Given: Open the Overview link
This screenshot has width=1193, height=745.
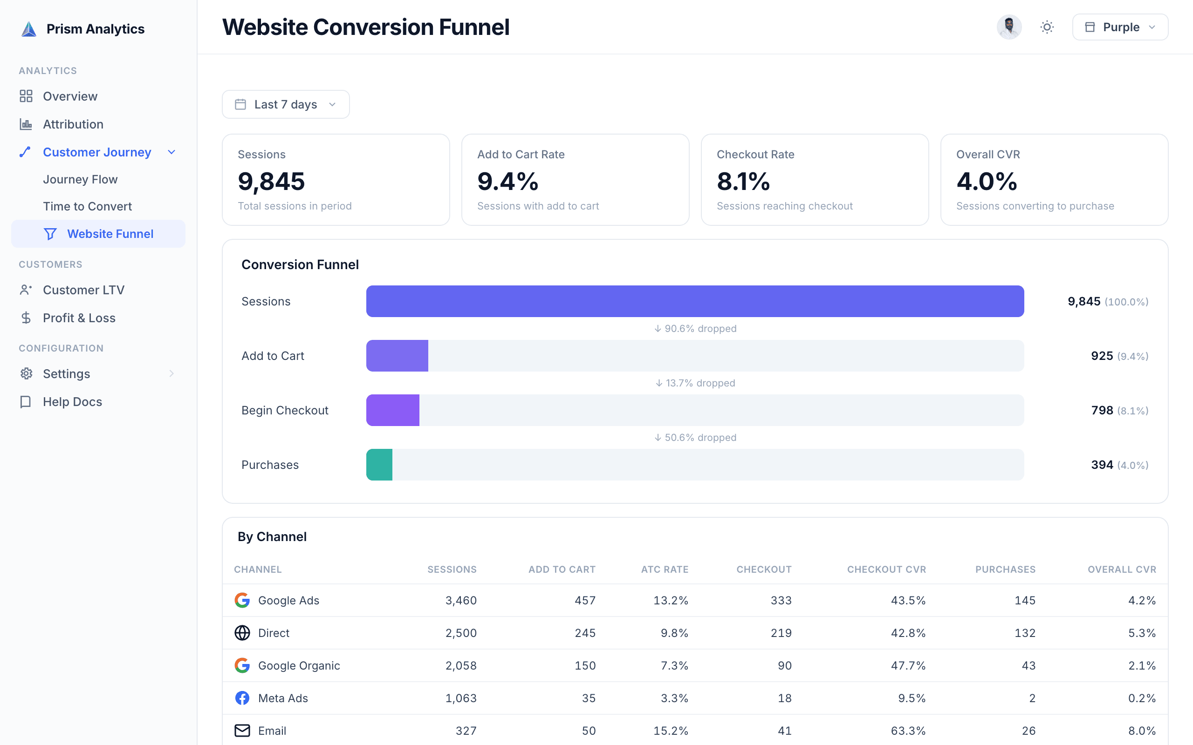Looking at the screenshot, I should point(70,96).
